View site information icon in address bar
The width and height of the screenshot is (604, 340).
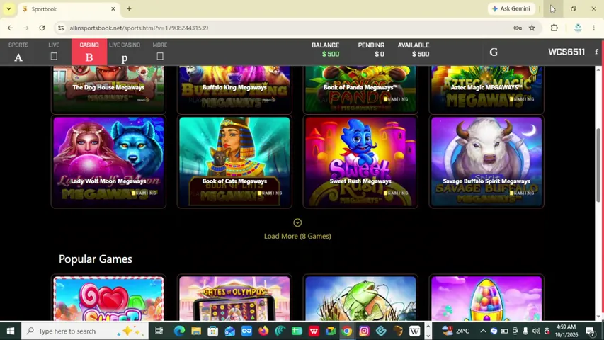(61, 28)
